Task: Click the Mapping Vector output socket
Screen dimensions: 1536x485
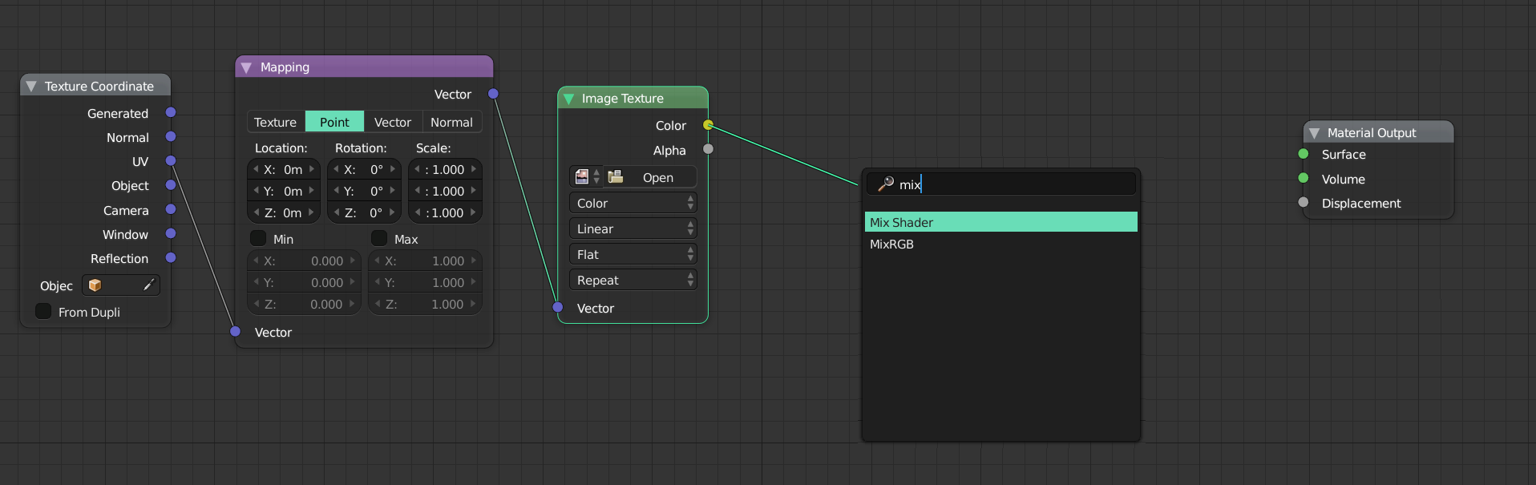Action: click(x=494, y=94)
